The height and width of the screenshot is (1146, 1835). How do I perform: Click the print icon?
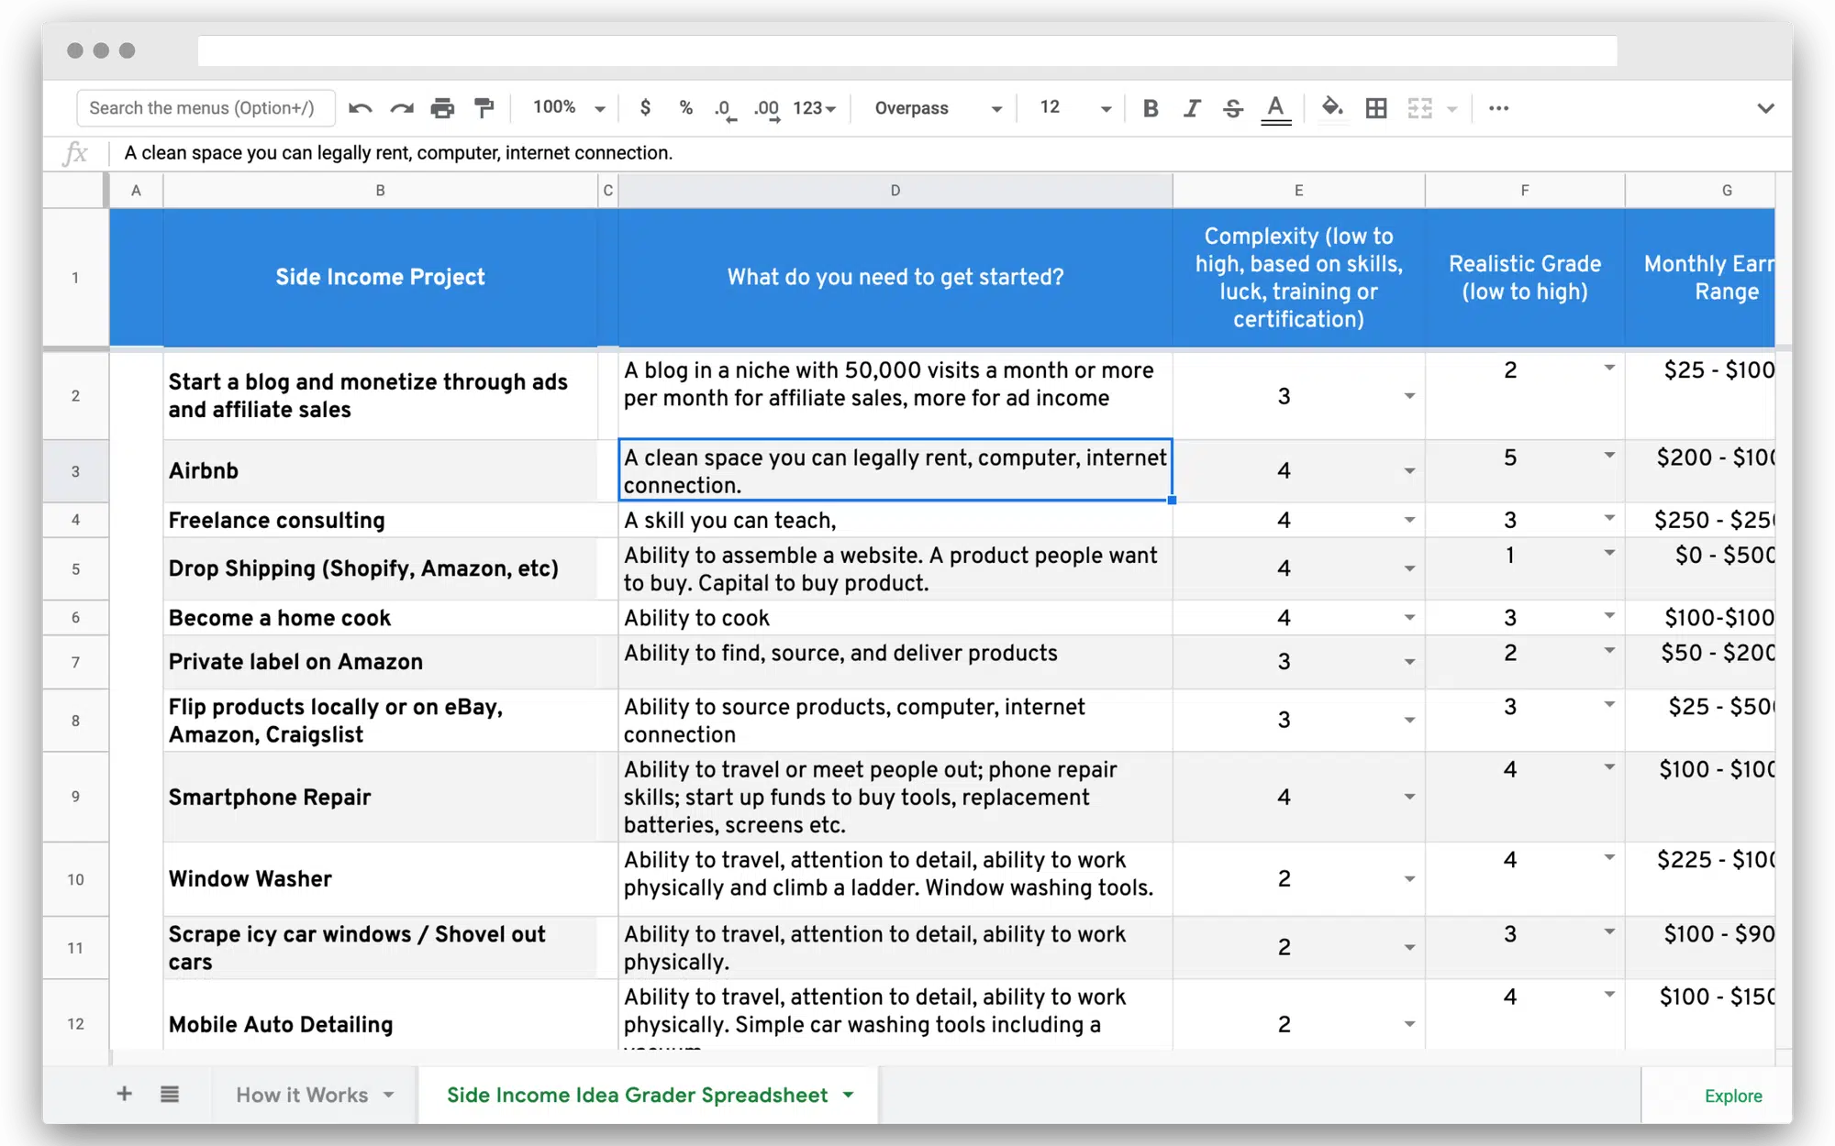(442, 108)
